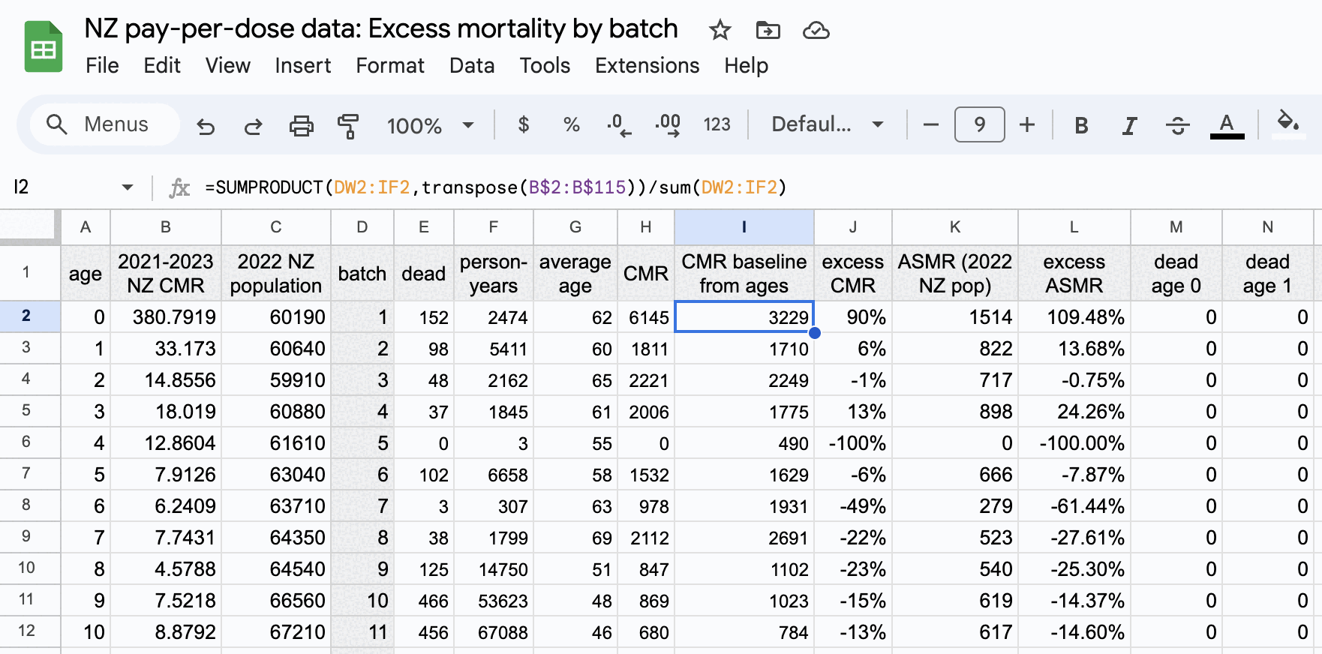Toggle italic formatting

[1128, 125]
